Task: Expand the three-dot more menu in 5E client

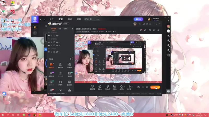Action: pos(97,19)
